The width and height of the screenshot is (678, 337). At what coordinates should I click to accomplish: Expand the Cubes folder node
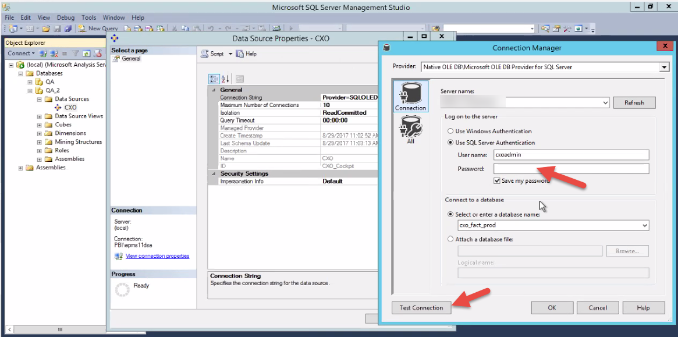pos(40,125)
